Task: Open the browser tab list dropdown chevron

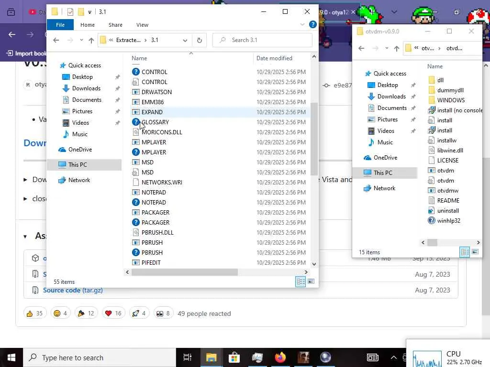Action: click(x=394, y=12)
